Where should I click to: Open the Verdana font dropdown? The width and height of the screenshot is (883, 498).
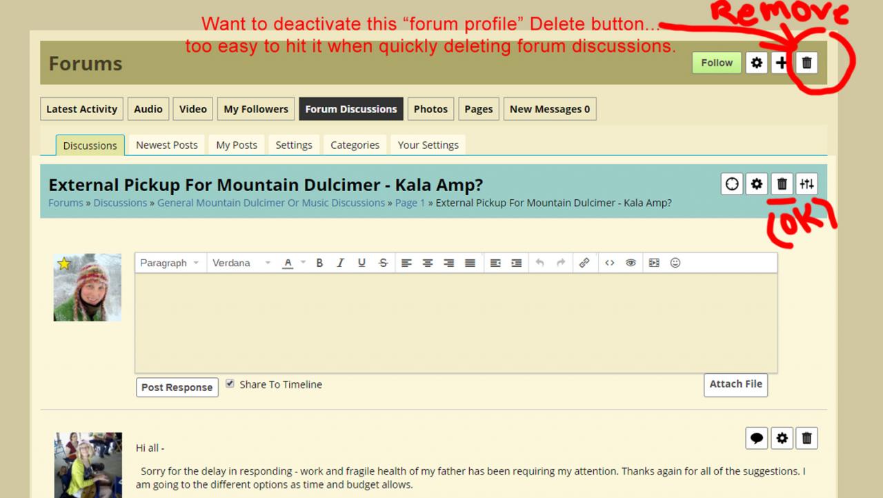(x=241, y=263)
